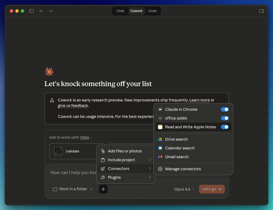Switch off Read and Write Apple Notes toggle
Image resolution: width=273 pixels, height=210 pixels.
(225, 127)
